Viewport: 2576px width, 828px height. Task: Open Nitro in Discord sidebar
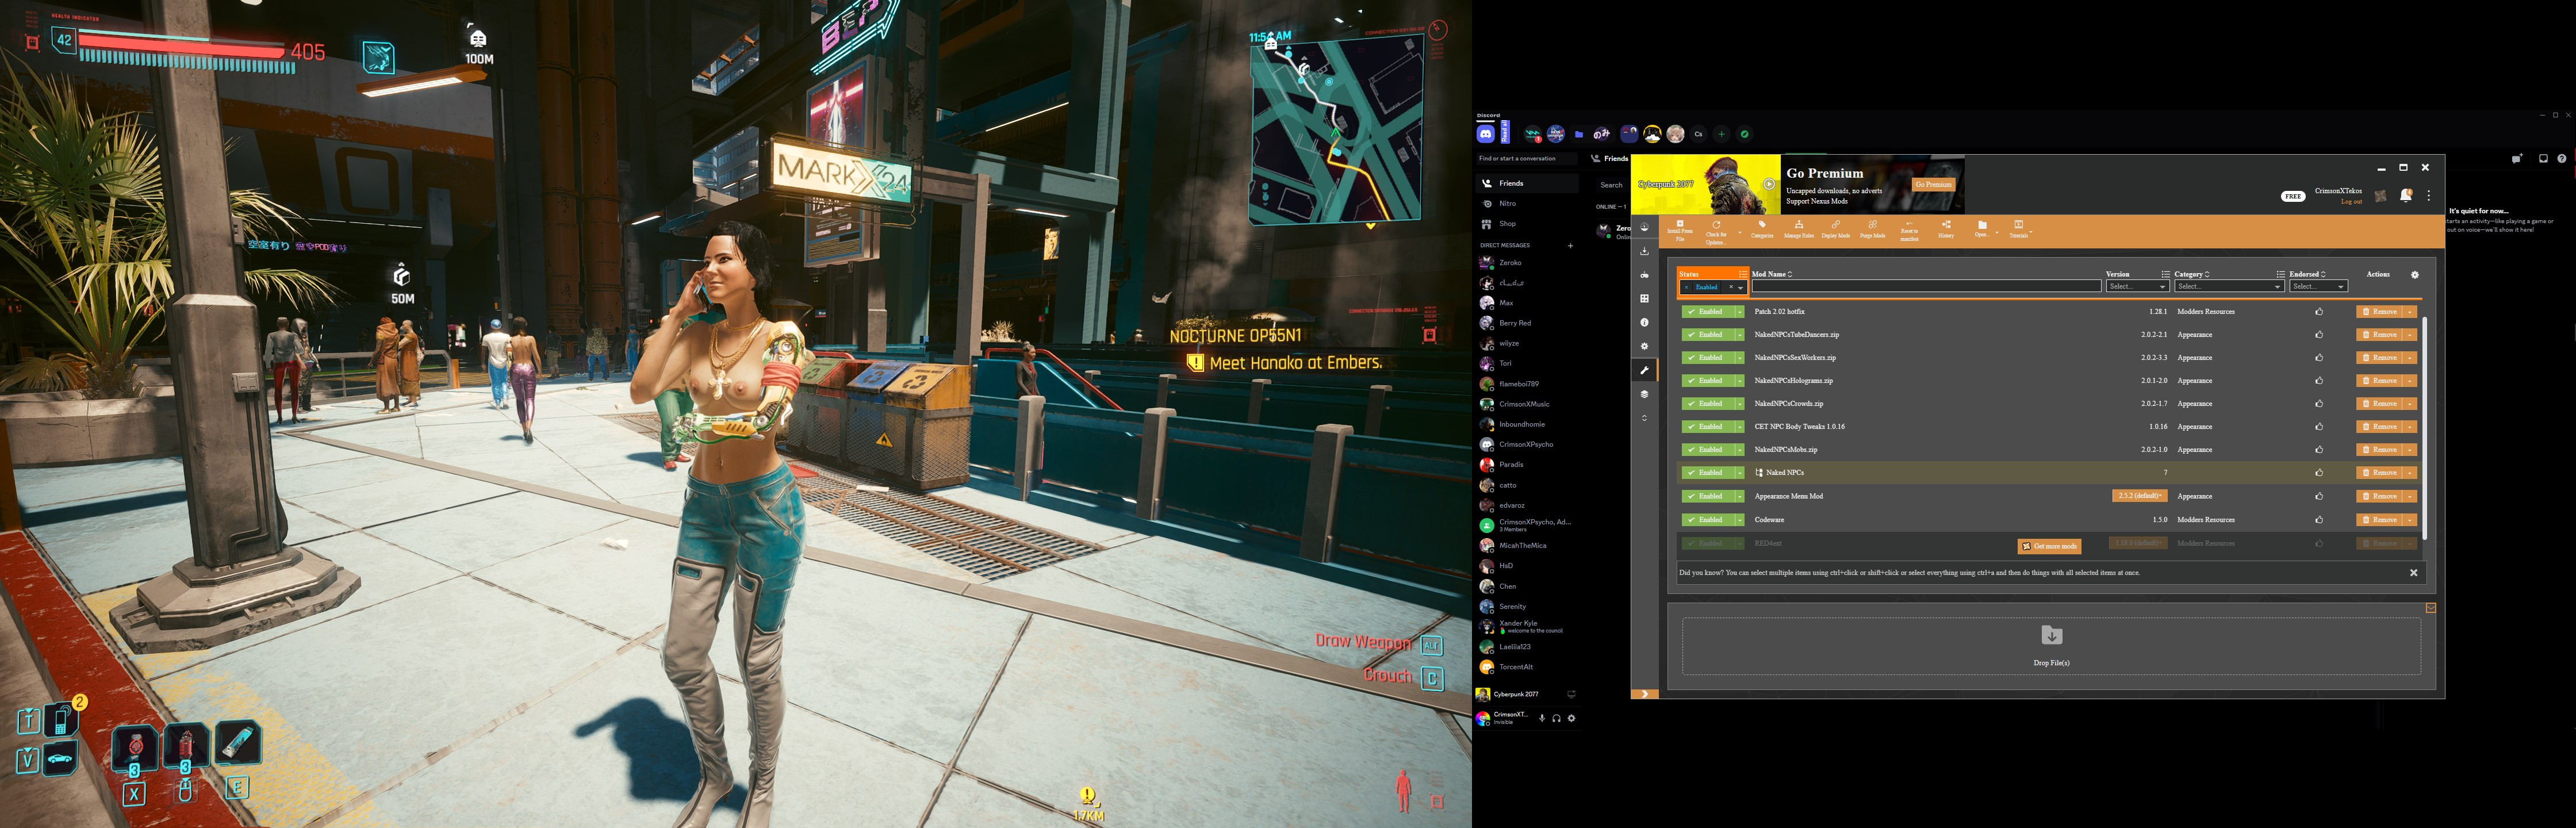tap(1526, 203)
